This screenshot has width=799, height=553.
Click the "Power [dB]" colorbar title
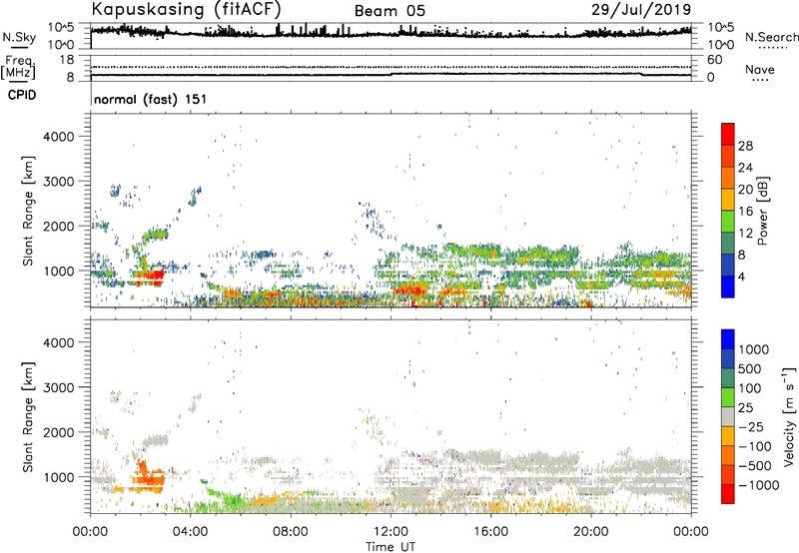click(x=762, y=211)
